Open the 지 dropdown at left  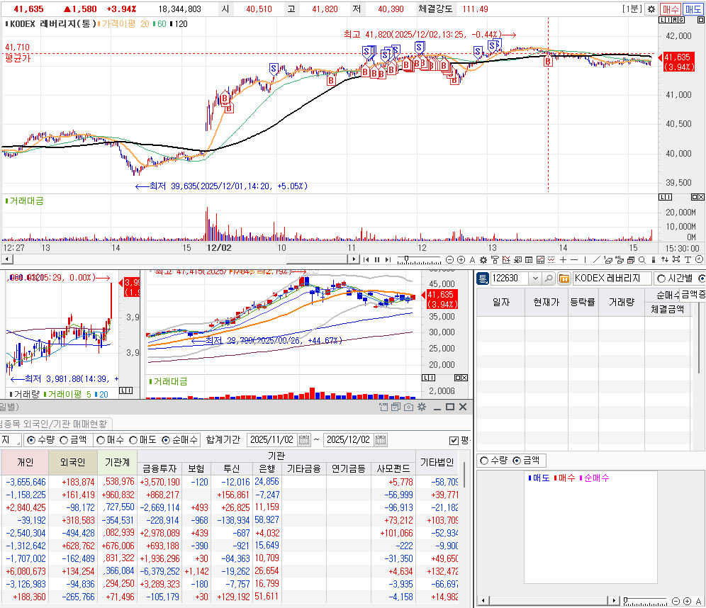point(10,440)
